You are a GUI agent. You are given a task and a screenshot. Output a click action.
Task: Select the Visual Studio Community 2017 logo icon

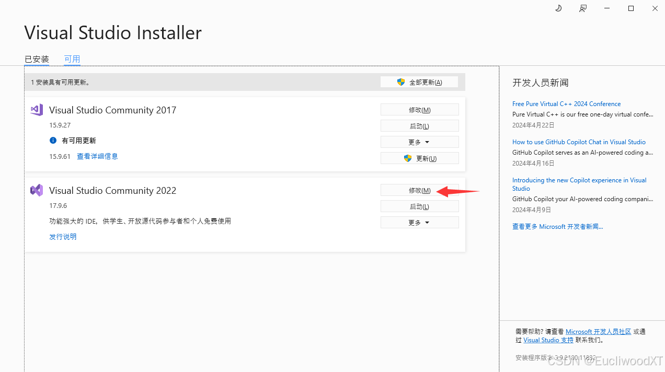click(x=36, y=110)
